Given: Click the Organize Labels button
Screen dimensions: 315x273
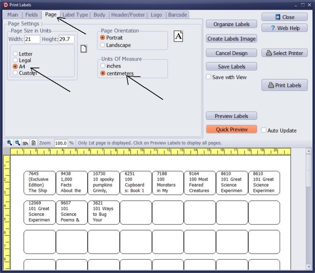Looking at the screenshot, I should [x=231, y=24].
